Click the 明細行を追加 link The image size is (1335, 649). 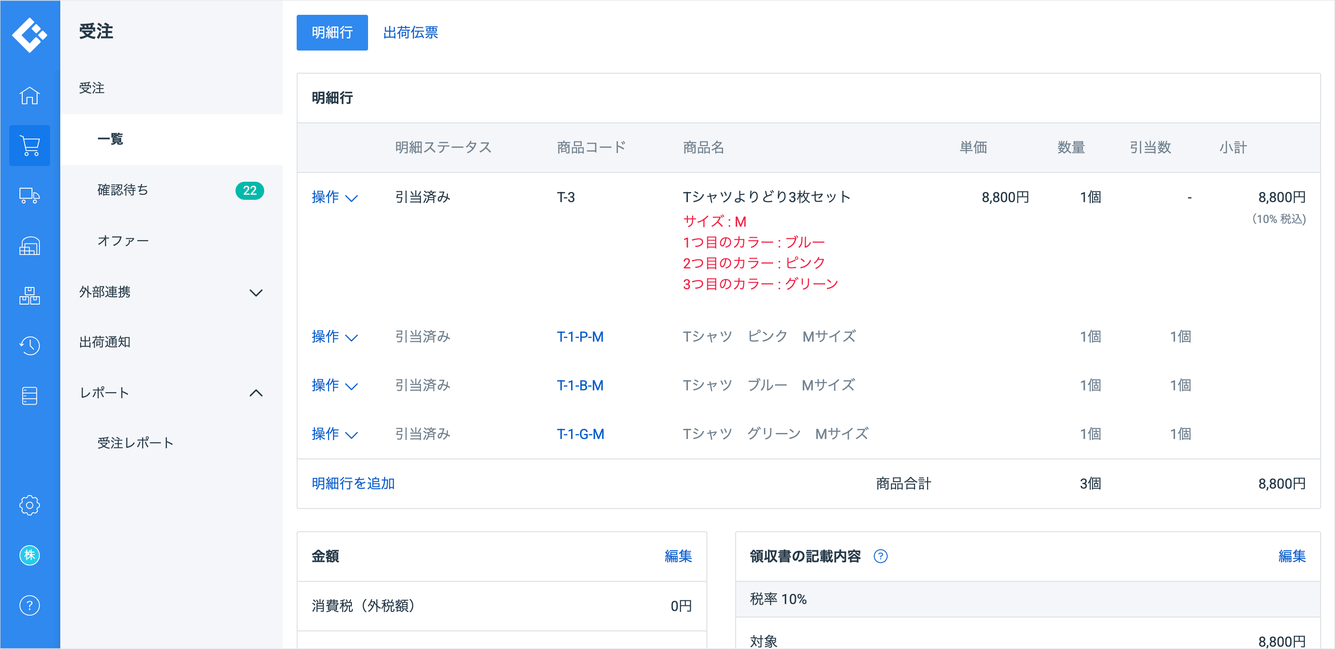353,484
